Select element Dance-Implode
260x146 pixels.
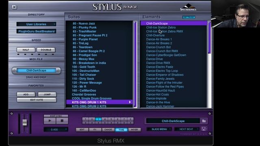coord(156,99)
